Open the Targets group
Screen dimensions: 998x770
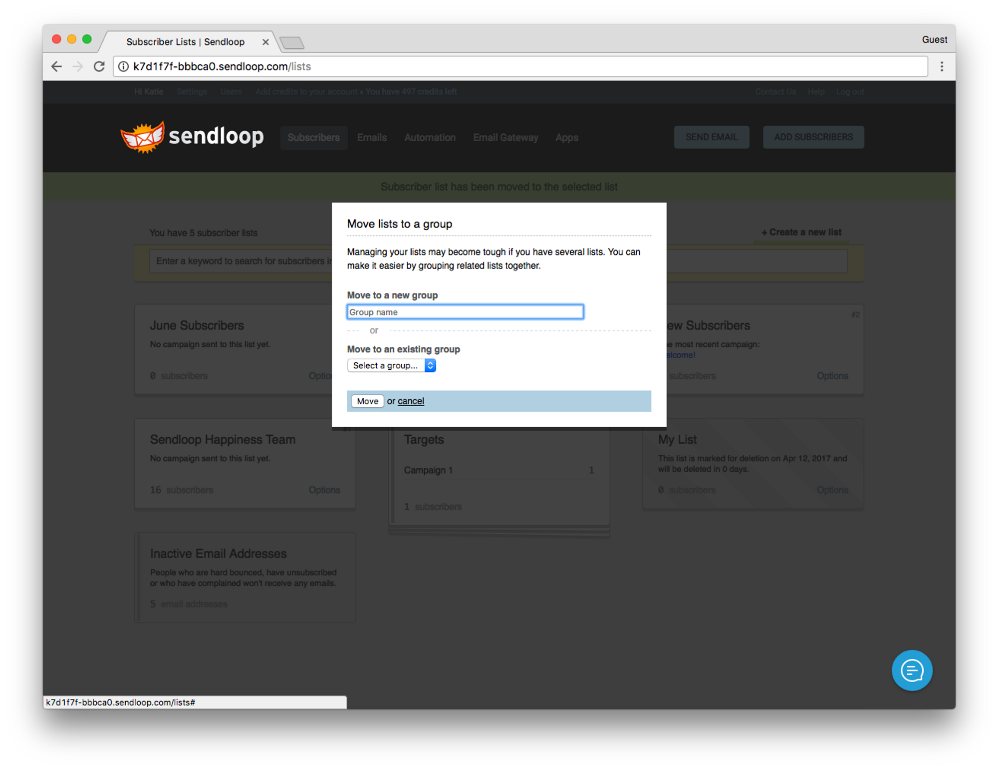[424, 440]
